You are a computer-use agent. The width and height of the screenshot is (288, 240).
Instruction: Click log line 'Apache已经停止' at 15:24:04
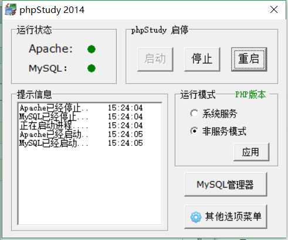tap(81, 108)
